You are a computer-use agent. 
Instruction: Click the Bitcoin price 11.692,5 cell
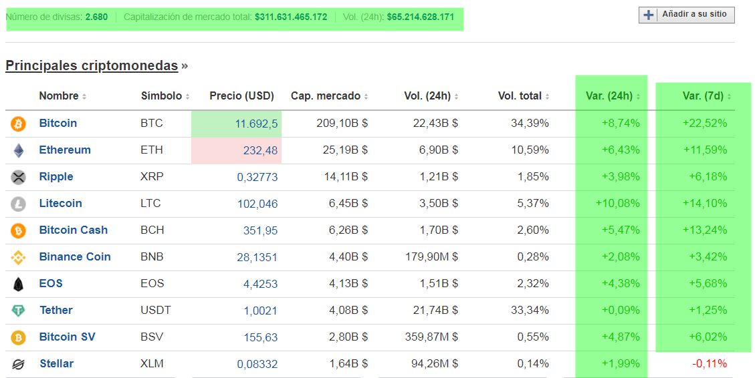click(x=257, y=124)
